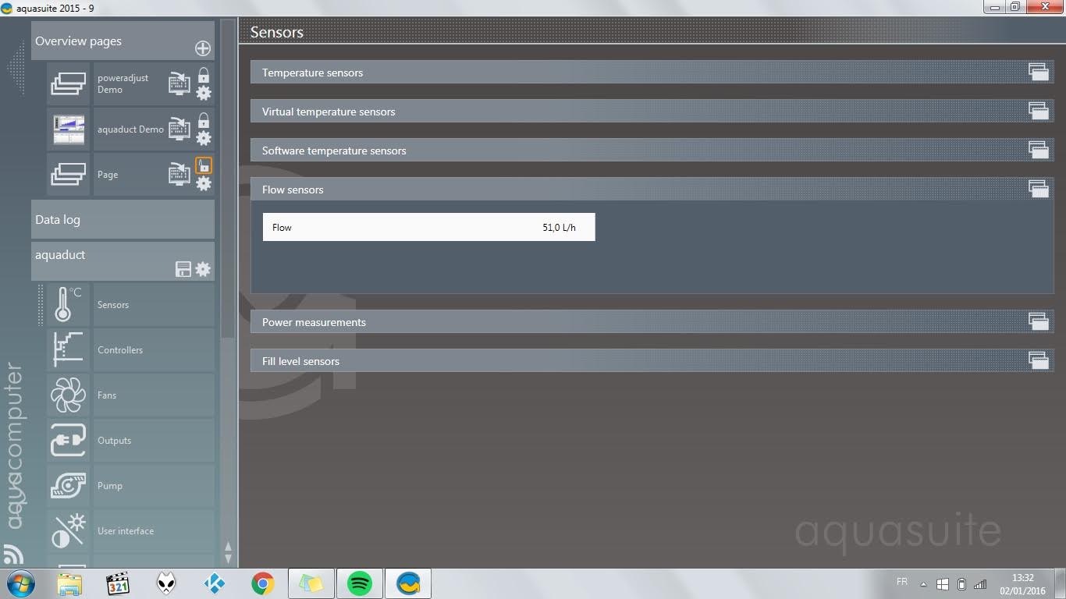
Task: Expand the Virtual temperature sensors section
Action: (x=651, y=112)
